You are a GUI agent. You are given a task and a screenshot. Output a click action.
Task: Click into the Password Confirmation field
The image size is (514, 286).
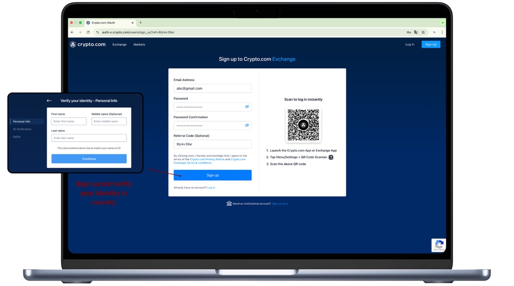coord(212,126)
